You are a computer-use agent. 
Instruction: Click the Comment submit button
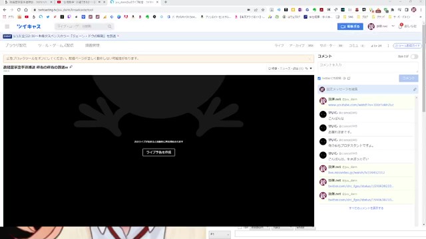408,78
